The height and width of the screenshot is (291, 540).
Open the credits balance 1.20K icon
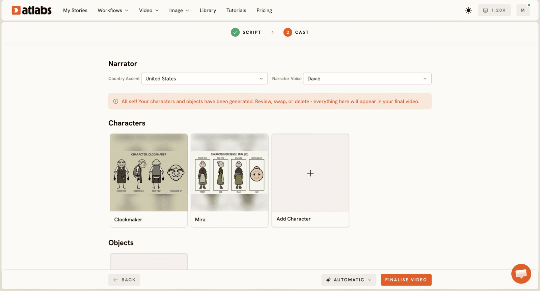coord(485,10)
